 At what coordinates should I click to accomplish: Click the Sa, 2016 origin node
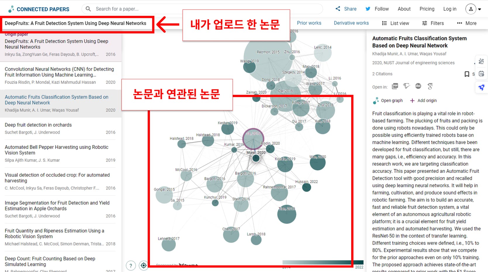[x=253, y=139]
